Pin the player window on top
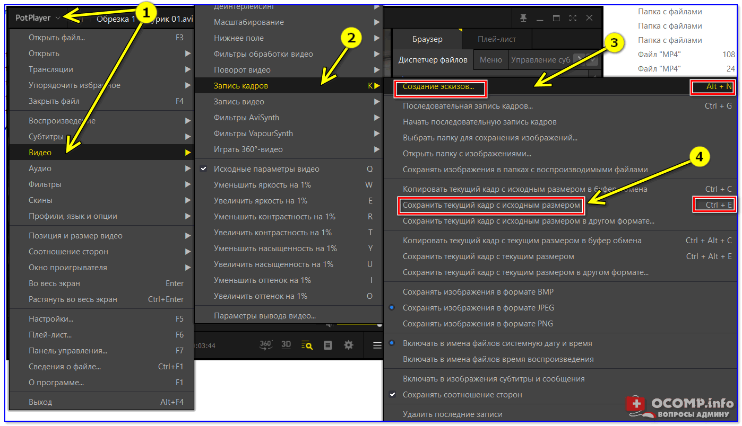 (523, 18)
